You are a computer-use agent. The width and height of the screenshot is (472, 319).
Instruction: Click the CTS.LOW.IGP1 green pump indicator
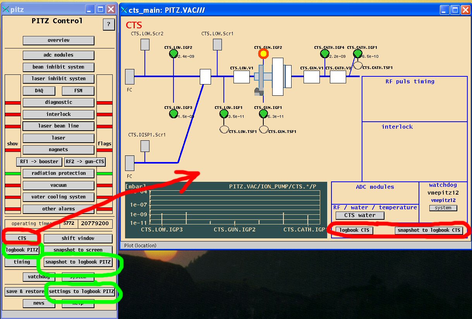224,114
